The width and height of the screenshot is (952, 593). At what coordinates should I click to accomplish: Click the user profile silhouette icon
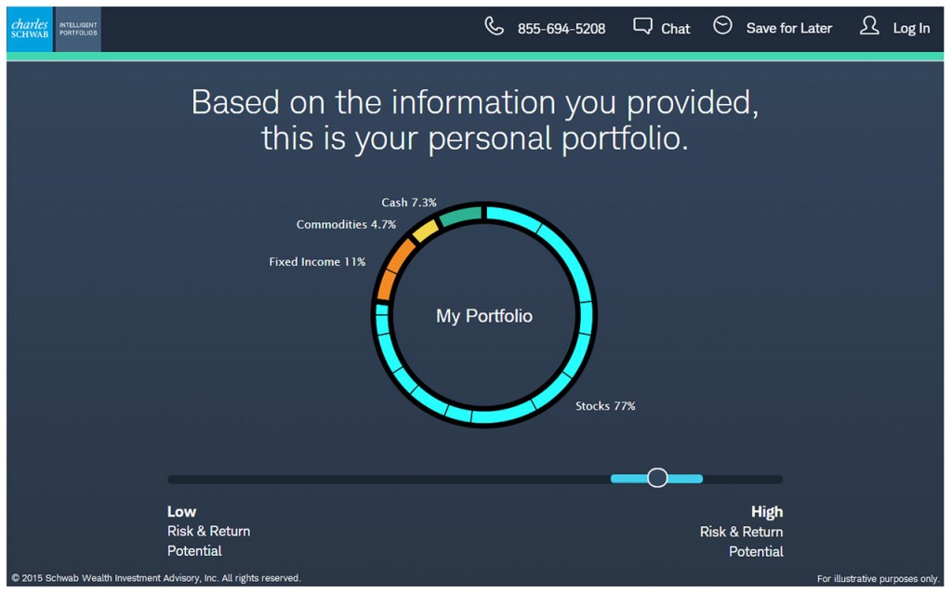tap(869, 26)
